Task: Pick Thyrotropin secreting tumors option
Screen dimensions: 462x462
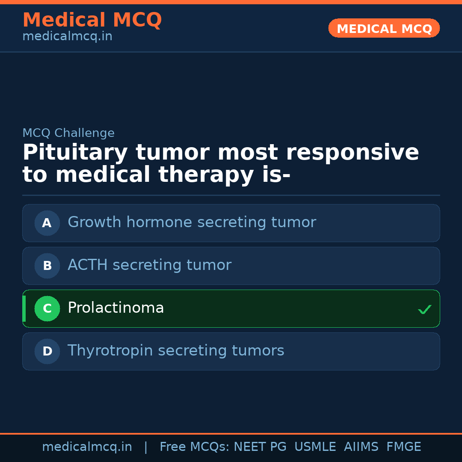Action: click(x=176, y=351)
